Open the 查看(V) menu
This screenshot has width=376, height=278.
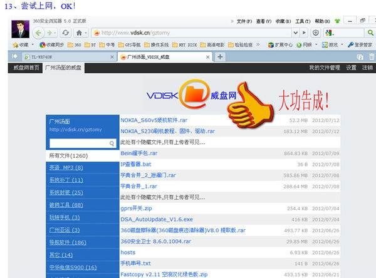click(x=264, y=21)
